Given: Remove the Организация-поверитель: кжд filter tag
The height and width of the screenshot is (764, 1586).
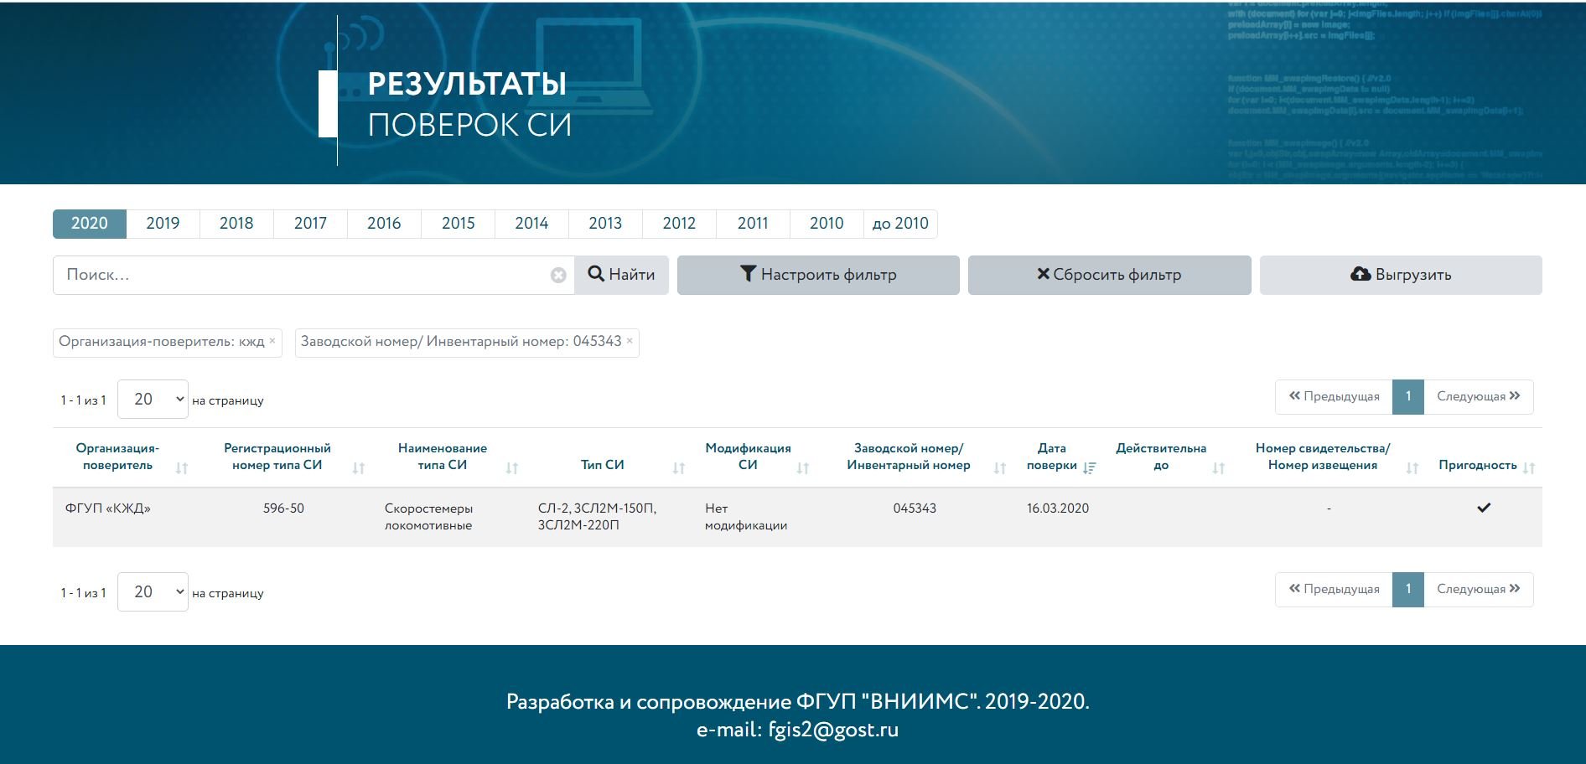Looking at the screenshot, I should click(x=272, y=341).
